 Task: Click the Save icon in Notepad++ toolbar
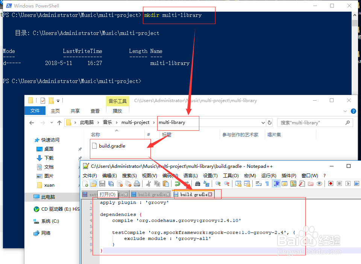[x=102, y=184]
